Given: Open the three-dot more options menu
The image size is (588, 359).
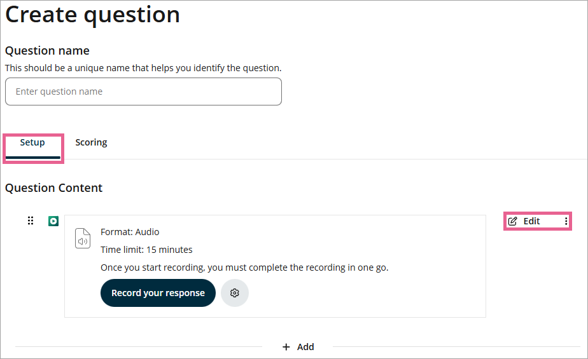Looking at the screenshot, I should pyautogui.click(x=566, y=221).
